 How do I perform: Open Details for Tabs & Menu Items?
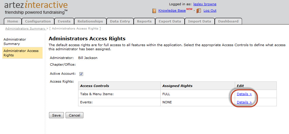point(244,94)
